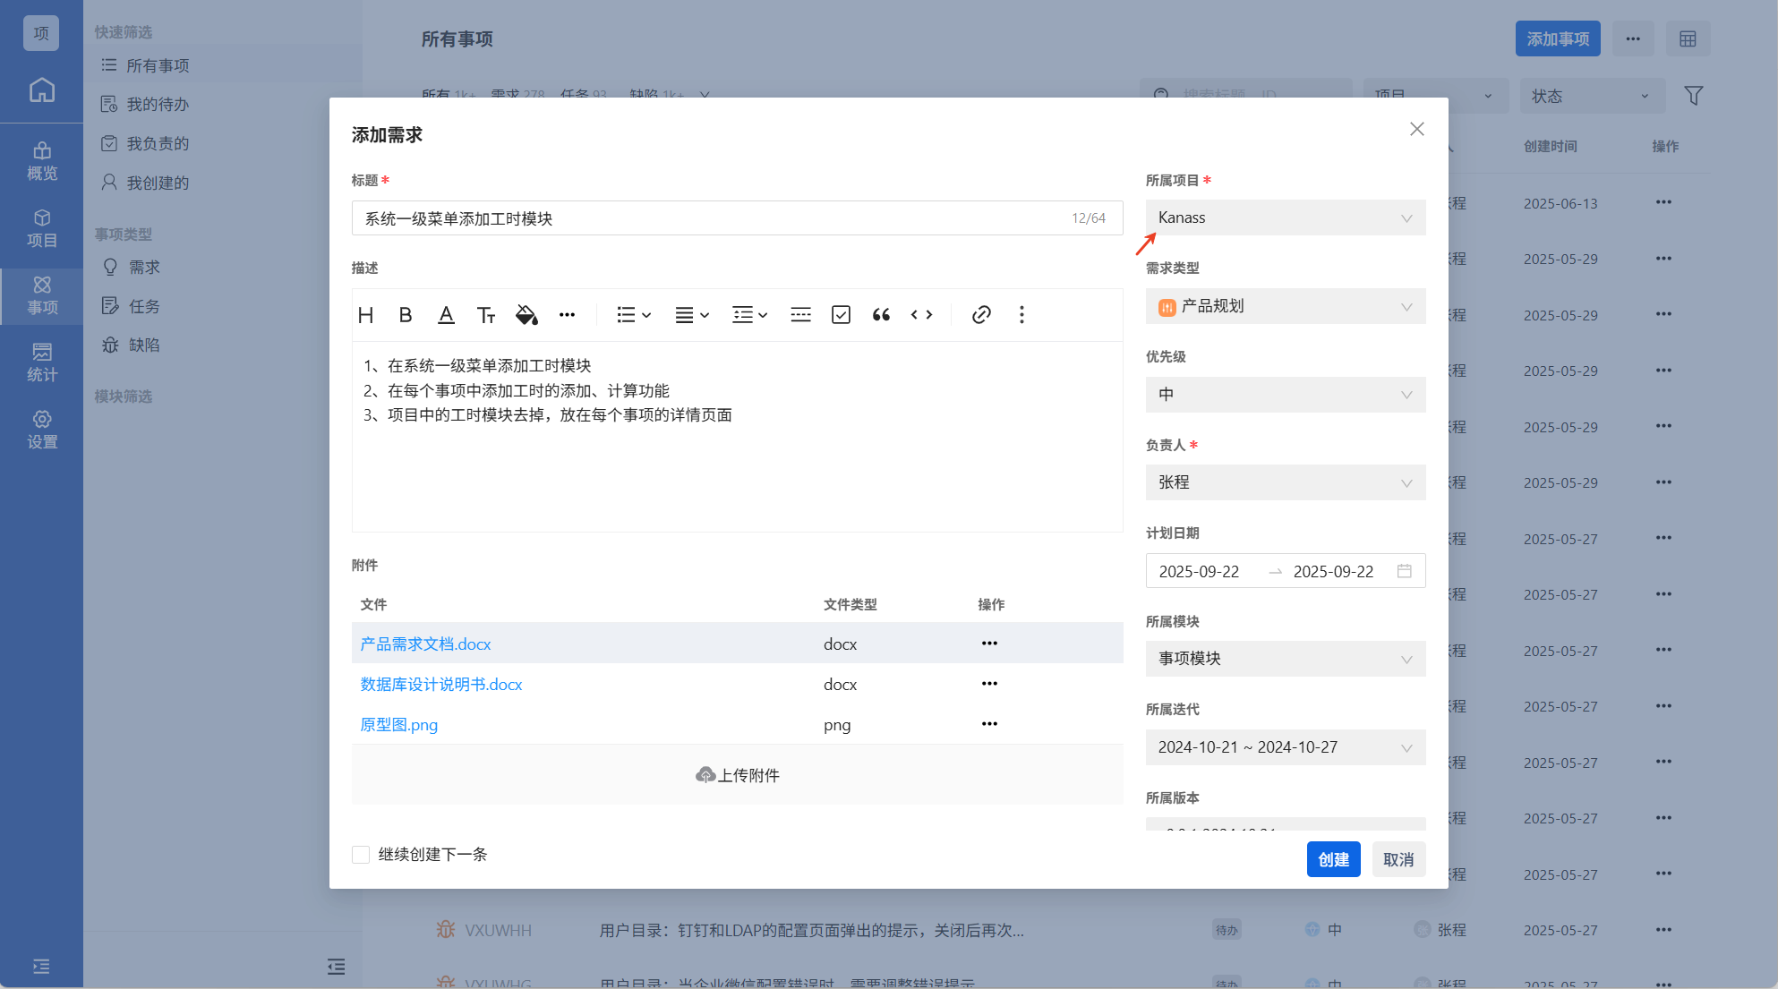Open actions menu for 原型图.png
The image size is (1778, 989).
tap(989, 724)
